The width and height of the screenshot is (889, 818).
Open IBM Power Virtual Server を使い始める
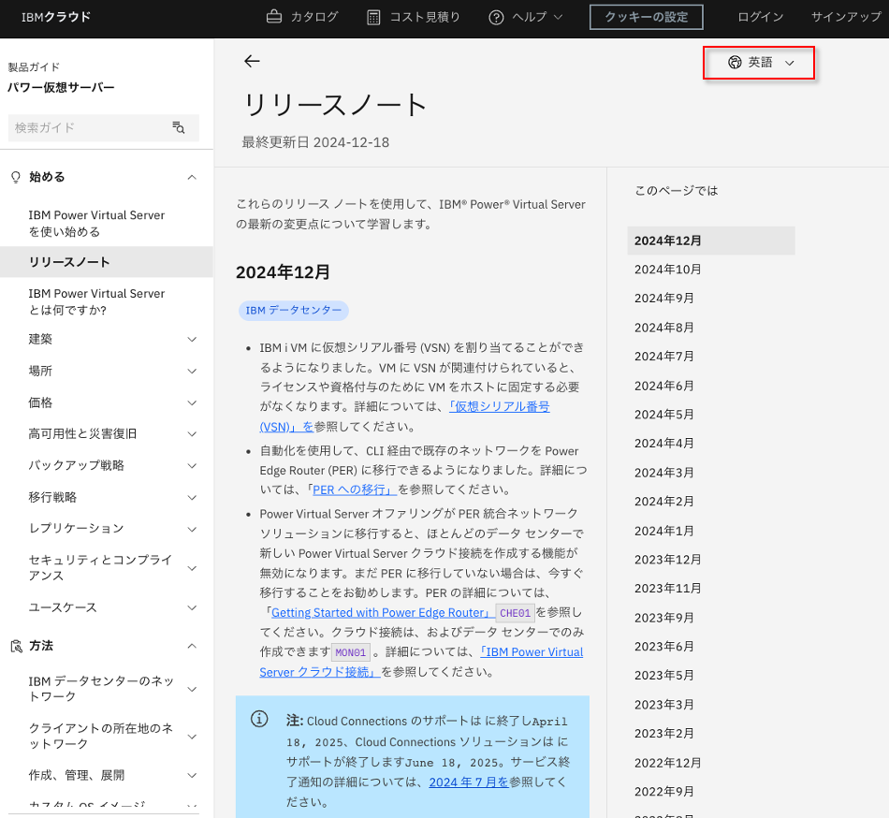coord(97,224)
